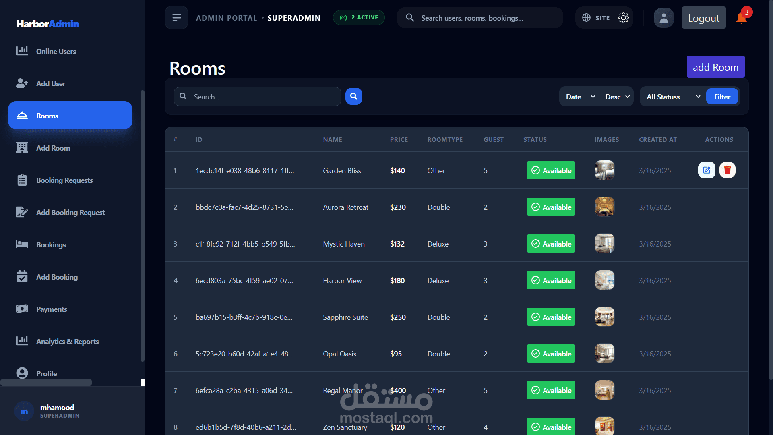Click Available status for Harbor View
This screenshot has width=773, height=435.
(551, 280)
